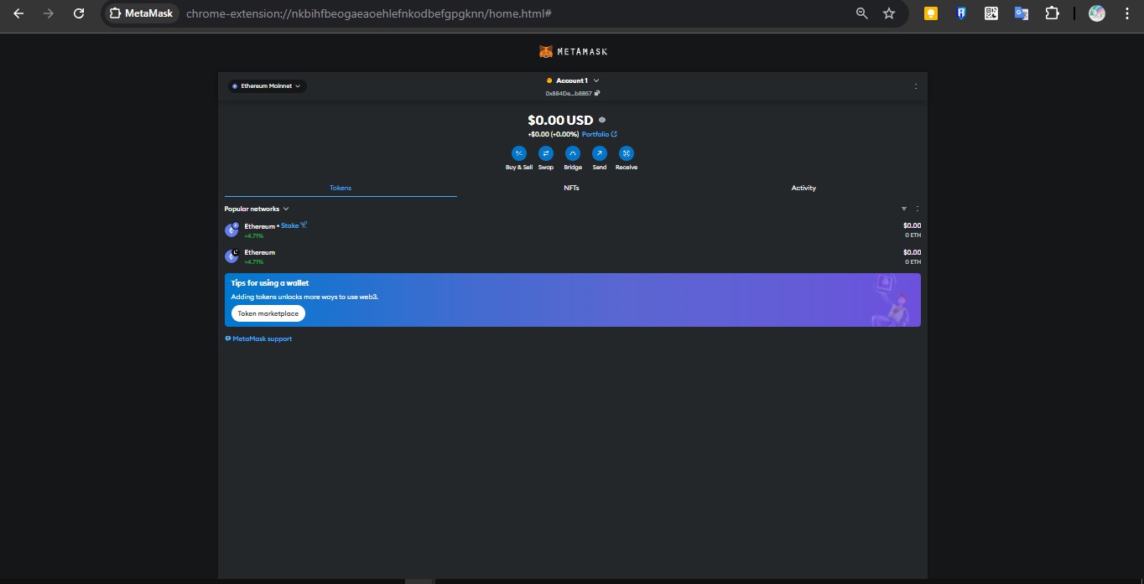This screenshot has height=584, width=1144.
Task: Open the Chrome profile avatar
Action: pos(1097,13)
